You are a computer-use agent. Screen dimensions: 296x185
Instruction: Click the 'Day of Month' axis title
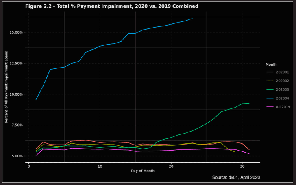pyautogui.click(x=143, y=171)
